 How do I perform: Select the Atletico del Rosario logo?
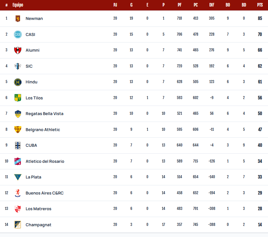click(18, 161)
